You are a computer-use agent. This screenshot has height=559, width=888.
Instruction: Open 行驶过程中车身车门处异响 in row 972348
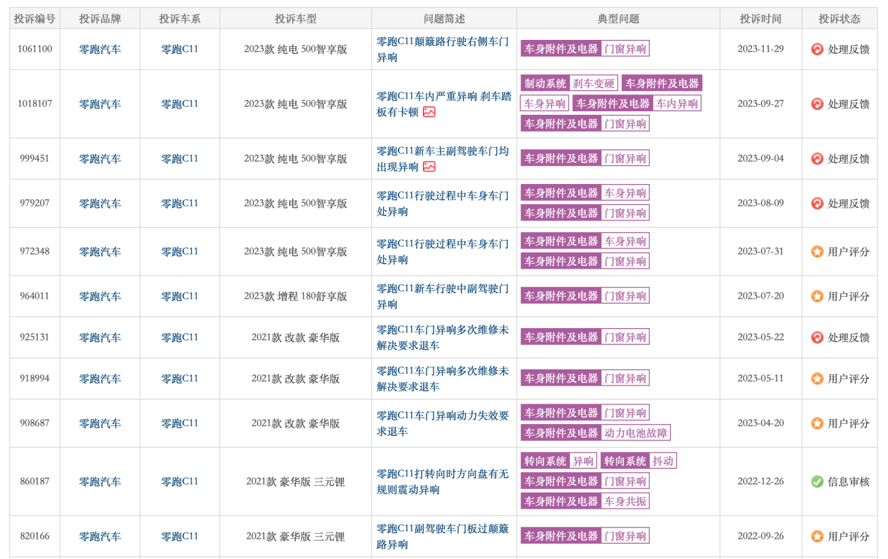coord(443,251)
